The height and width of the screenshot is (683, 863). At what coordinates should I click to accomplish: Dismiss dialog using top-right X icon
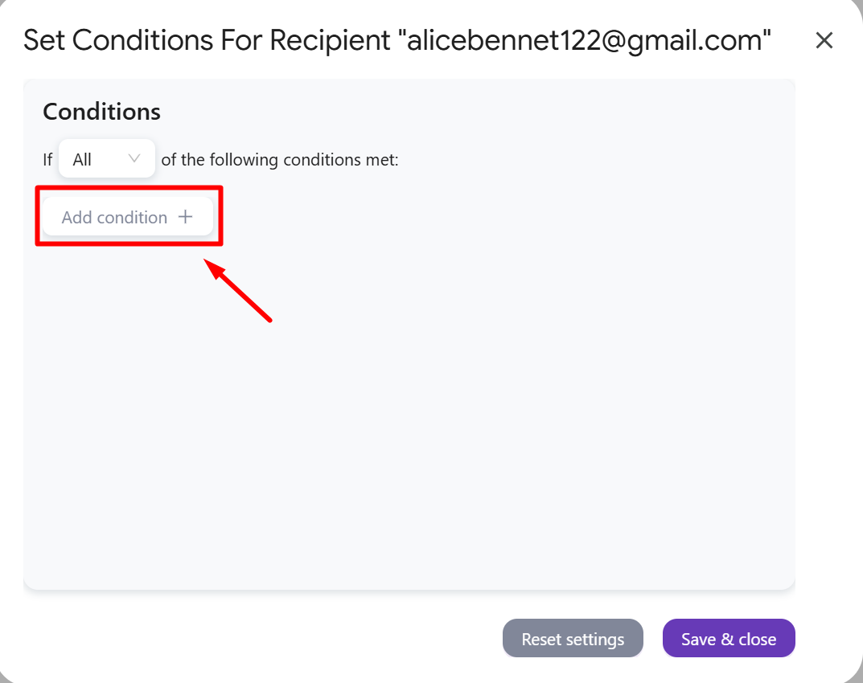(x=824, y=40)
